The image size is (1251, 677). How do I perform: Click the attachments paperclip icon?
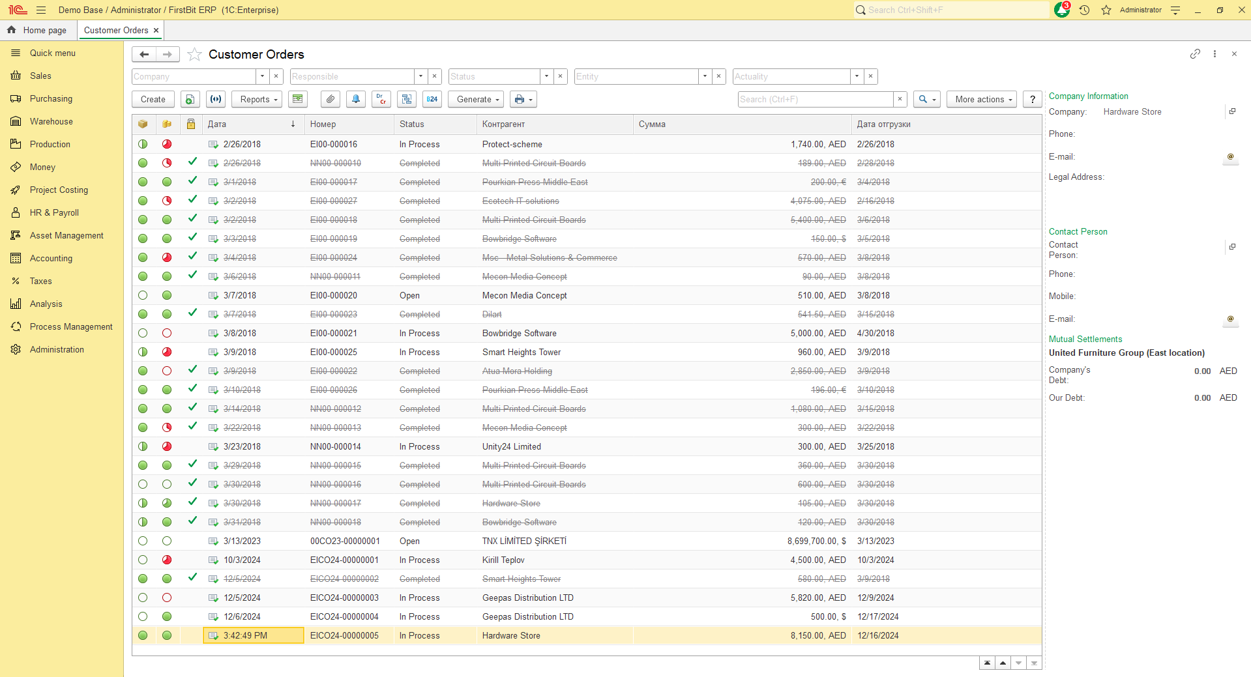pyautogui.click(x=331, y=99)
